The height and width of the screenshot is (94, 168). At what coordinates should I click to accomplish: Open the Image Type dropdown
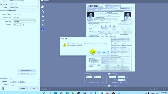[x=24, y=21]
